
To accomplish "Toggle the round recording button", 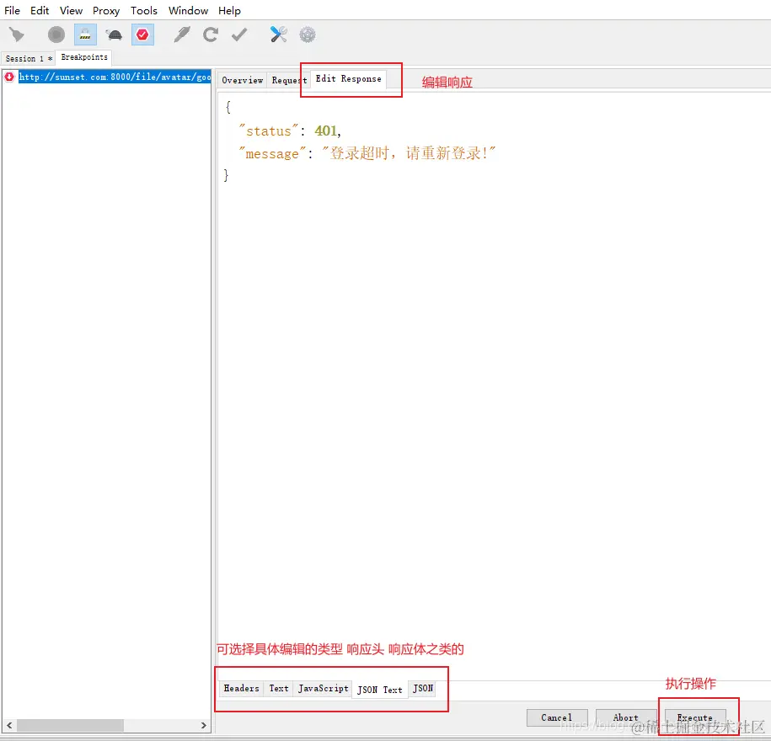I will click(56, 35).
